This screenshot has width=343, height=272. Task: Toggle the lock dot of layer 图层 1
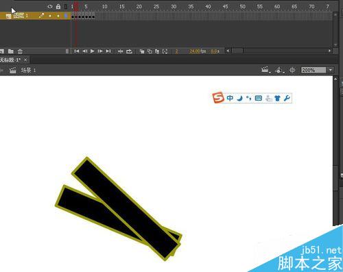click(x=58, y=16)
